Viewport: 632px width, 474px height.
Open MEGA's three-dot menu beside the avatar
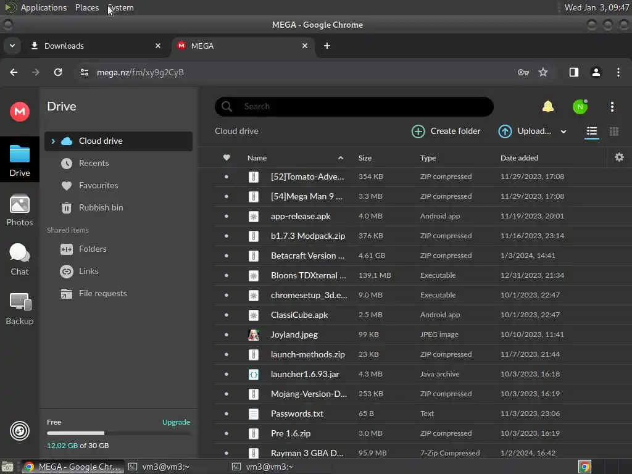pos(612,106)
